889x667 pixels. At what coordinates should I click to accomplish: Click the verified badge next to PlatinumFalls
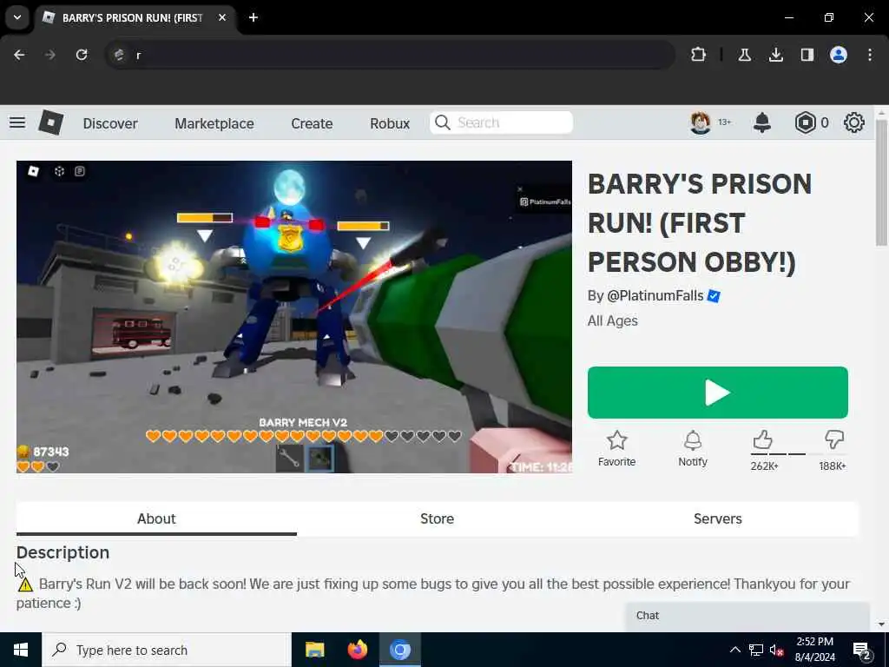click(x=714, y=296)
